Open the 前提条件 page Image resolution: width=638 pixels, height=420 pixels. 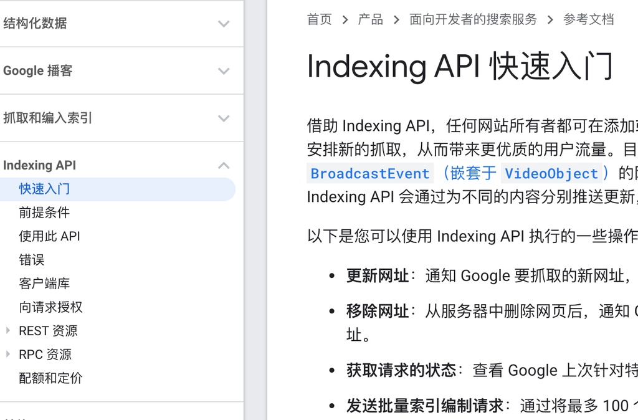(44, 212)
